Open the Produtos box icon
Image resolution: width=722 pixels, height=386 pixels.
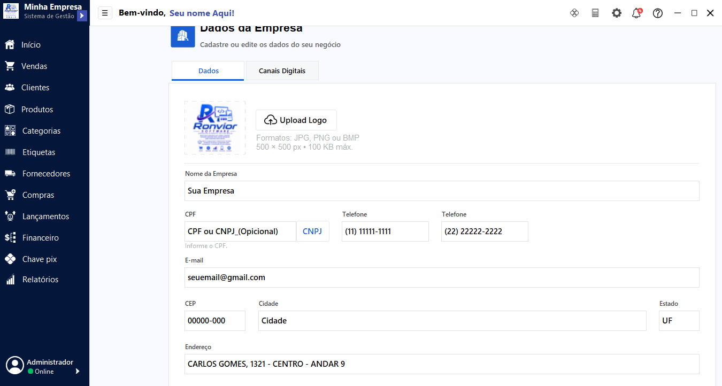pos(10,109)
